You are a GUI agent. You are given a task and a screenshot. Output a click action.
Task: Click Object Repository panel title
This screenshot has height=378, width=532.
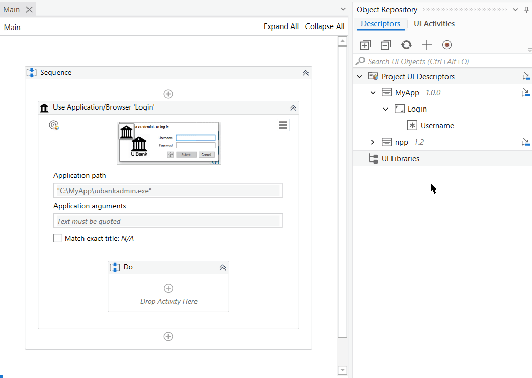pyautogui.click(x=387, y=10)
